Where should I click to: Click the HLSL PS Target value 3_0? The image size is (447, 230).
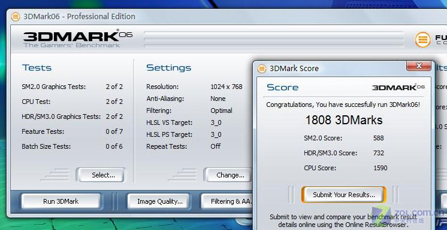pyautogui.click(x=216, y=134)
